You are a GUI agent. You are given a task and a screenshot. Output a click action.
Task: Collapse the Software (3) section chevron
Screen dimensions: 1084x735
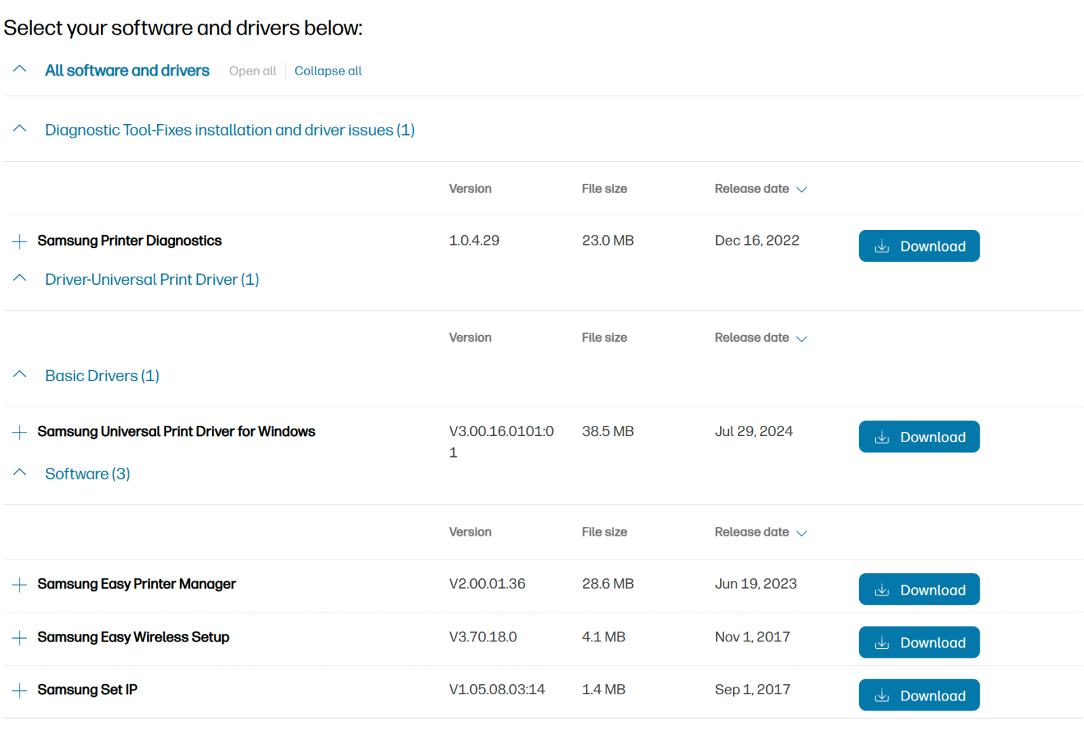20,473
